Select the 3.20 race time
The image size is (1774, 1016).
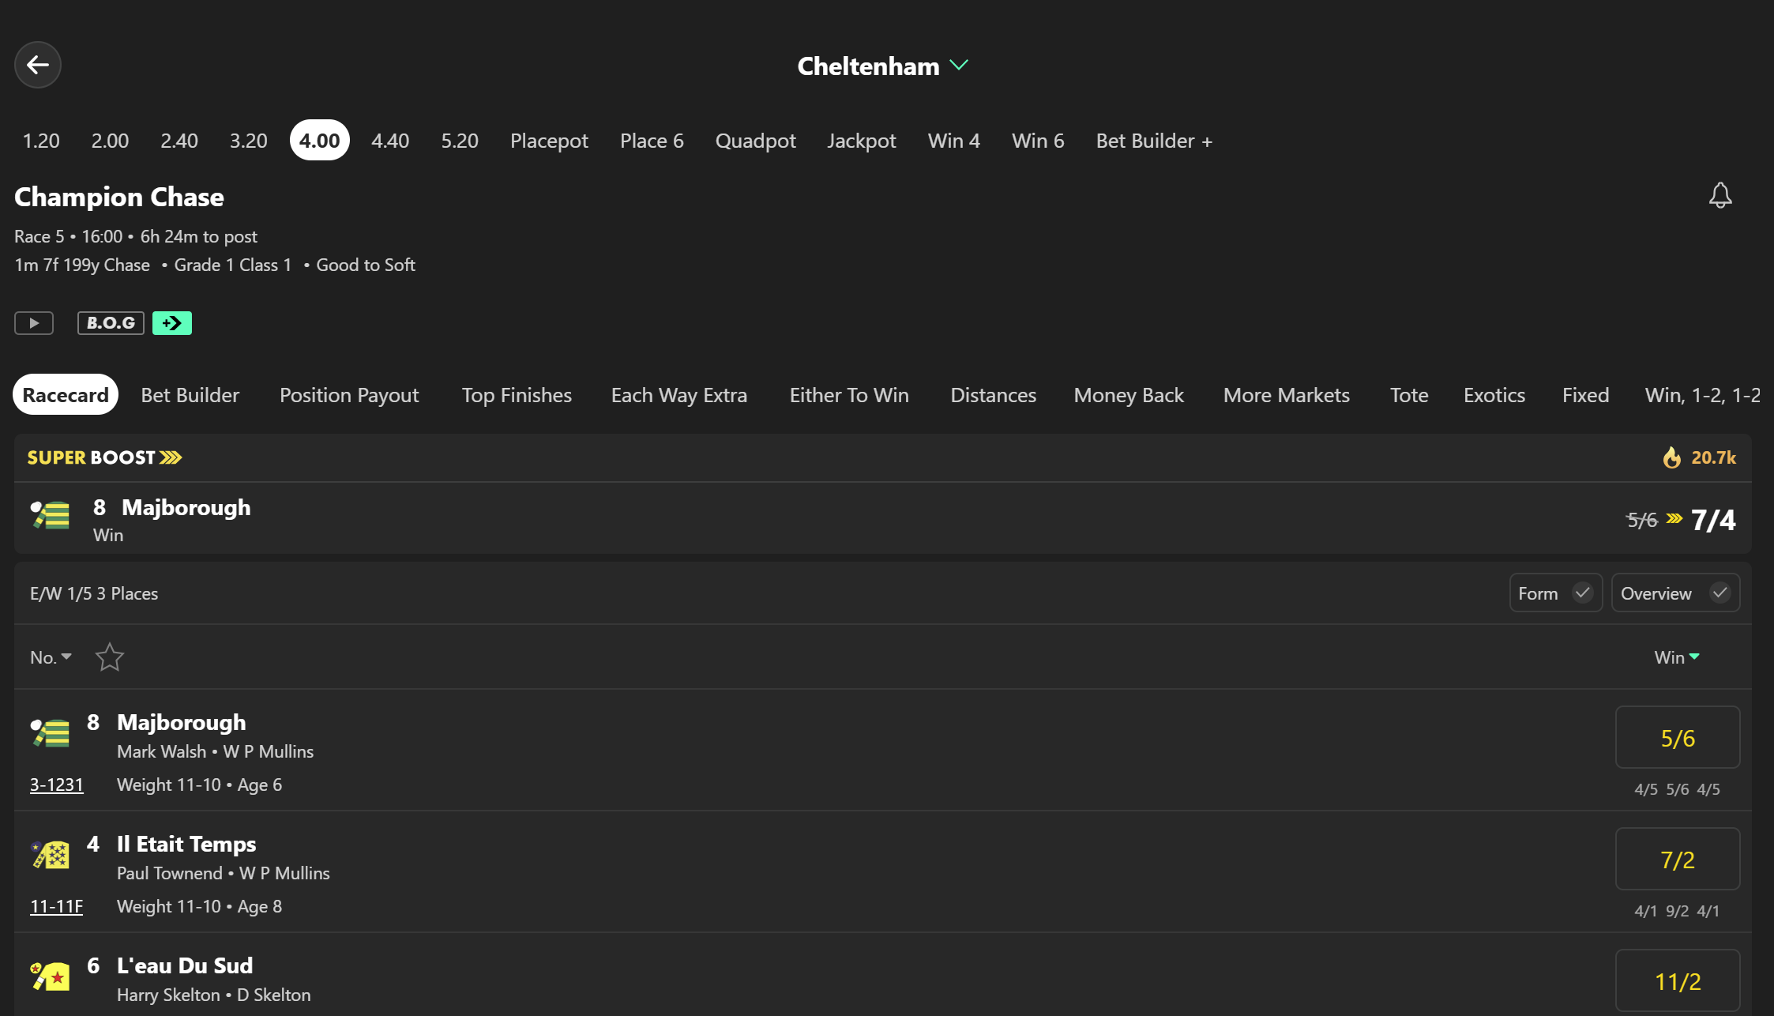tap(249, 141)
